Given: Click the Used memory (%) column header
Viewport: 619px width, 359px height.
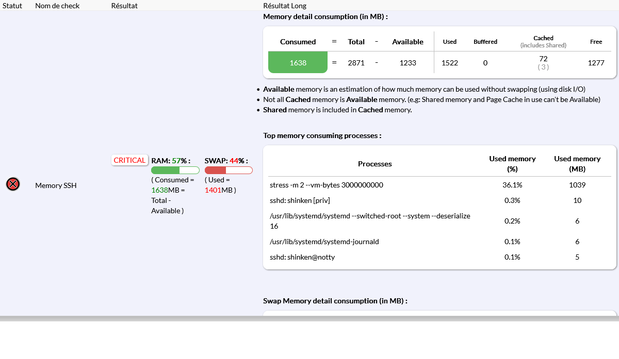Looking at the screenshot, I should tap(512, 163).
